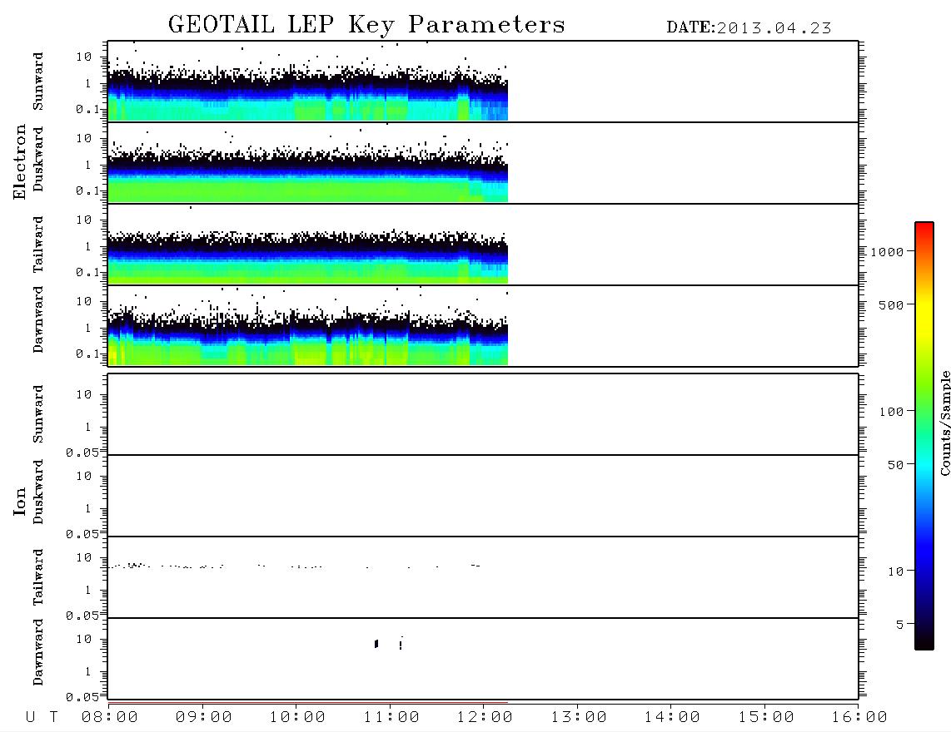
Task: Select the Ion "Dawnward" panel label
Action: 38,652
